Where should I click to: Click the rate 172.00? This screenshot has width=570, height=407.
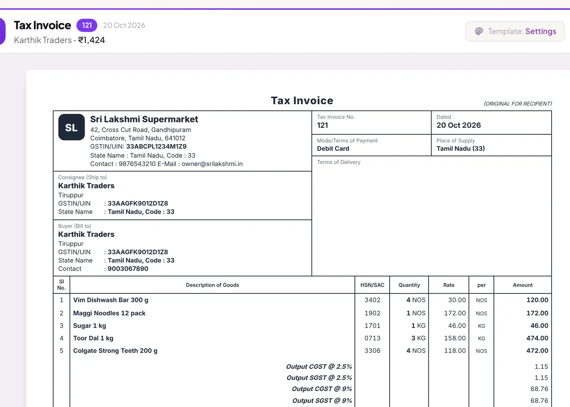(455, 313)
